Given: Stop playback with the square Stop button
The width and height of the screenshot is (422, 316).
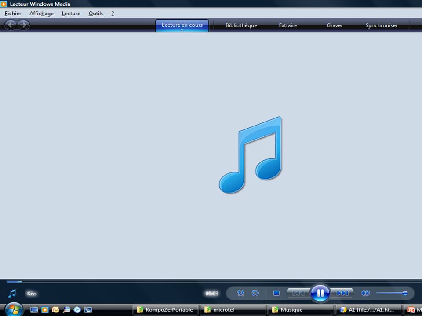Looking at the screenshot, I should (276, 293).
